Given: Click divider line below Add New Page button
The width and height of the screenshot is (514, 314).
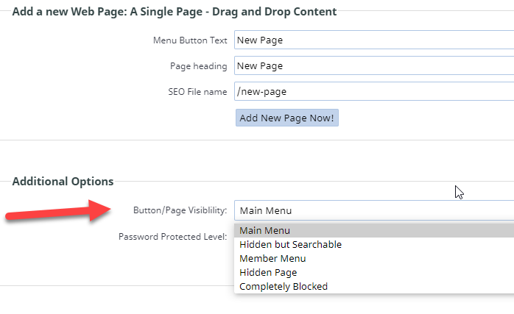Looking at the screenshot, I should point(257,140).
